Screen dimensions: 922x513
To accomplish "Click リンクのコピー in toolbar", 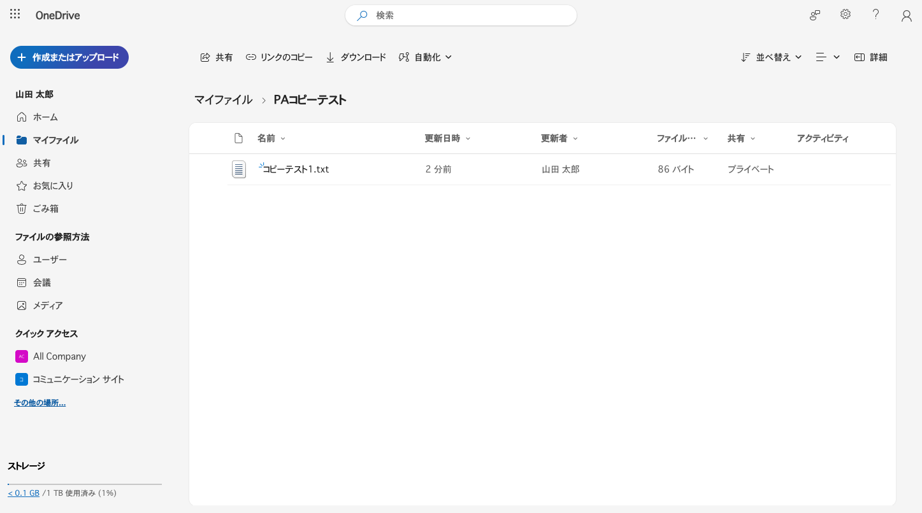I will [x=279, y=57].
